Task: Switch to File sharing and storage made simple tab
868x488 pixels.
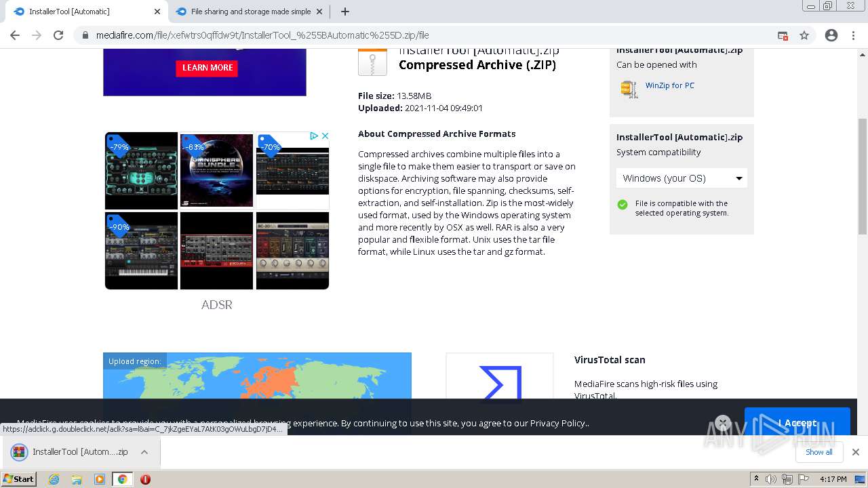Action: 248,12
